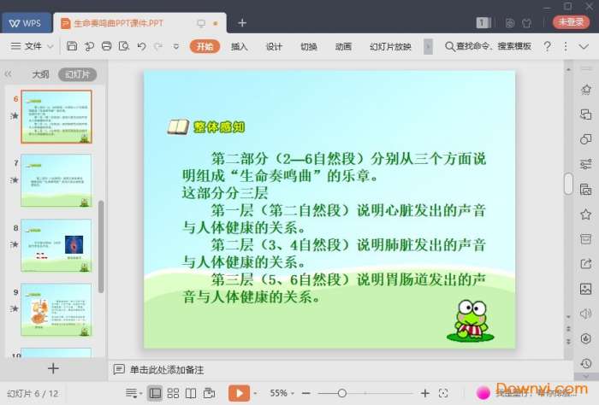Open the Print preview icon

click(x=124, y=46)
